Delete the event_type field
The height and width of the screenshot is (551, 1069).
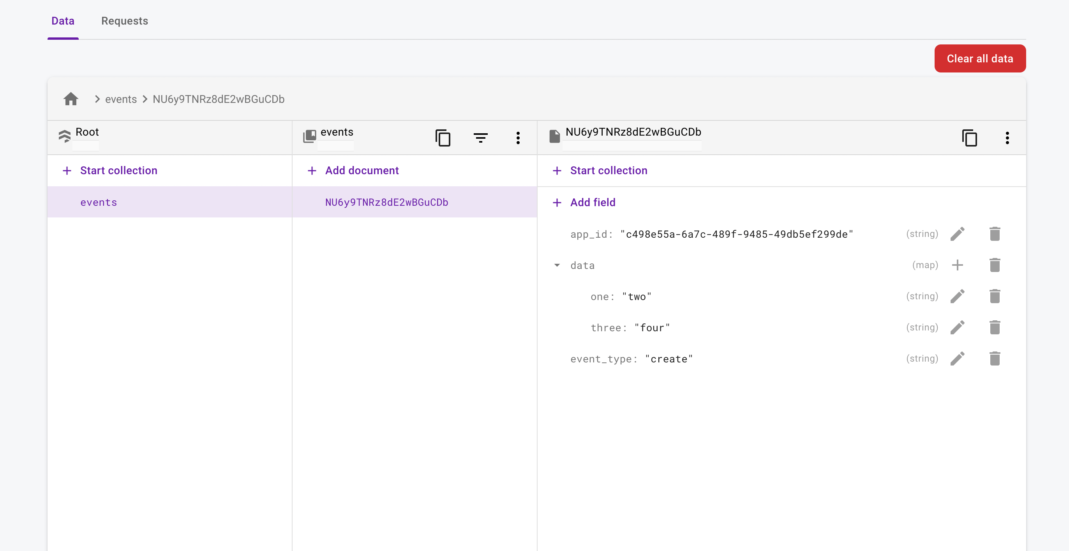pyautogui.click(x=995, y=359)
